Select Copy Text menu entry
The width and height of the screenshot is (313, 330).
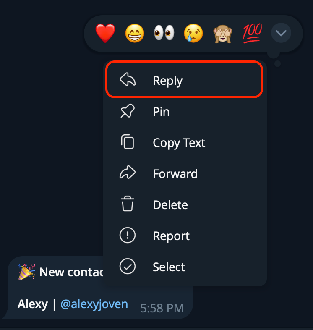pyautogui.click(x=185, y=143)
